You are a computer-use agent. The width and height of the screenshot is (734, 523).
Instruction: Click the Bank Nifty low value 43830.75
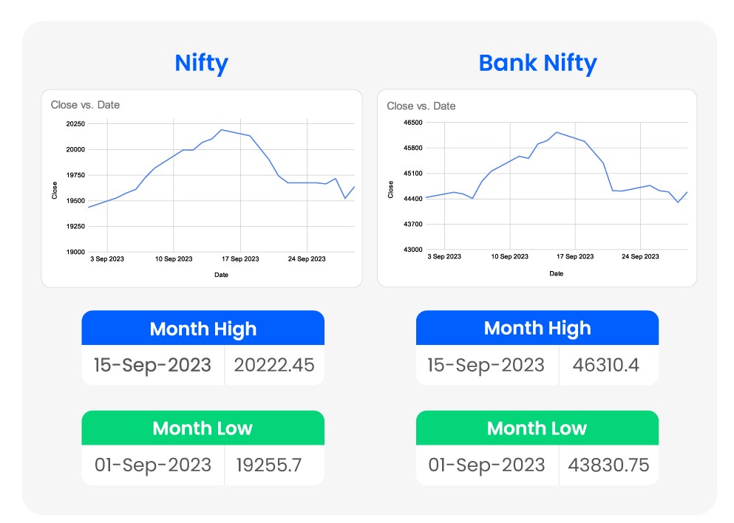click(608, 465)
